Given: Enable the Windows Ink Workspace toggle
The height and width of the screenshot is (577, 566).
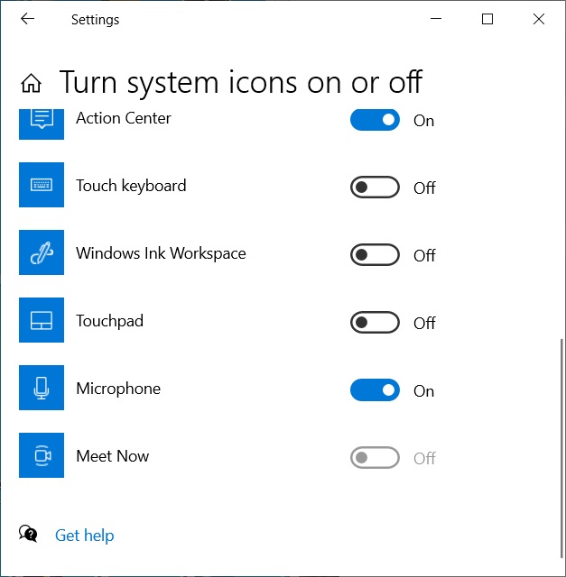Looking at the screenshot, I should (375, 254).
